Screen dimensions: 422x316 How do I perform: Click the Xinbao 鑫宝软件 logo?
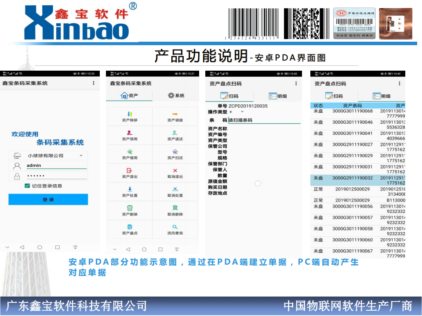(80, 22)
